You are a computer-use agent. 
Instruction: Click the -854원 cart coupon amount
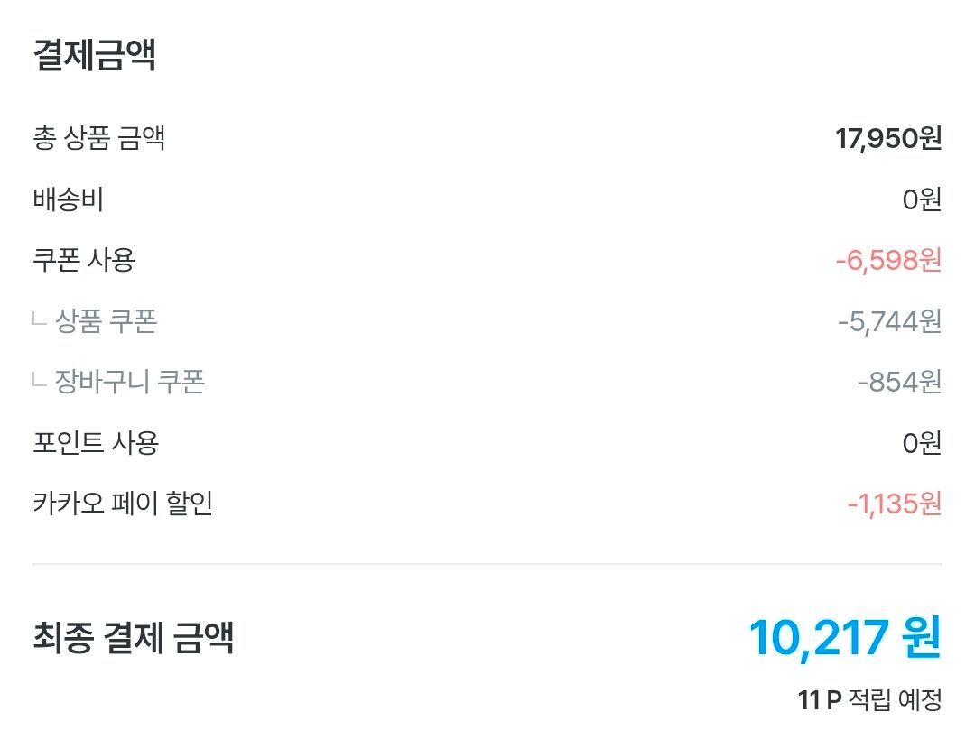[x=899, y=382]
